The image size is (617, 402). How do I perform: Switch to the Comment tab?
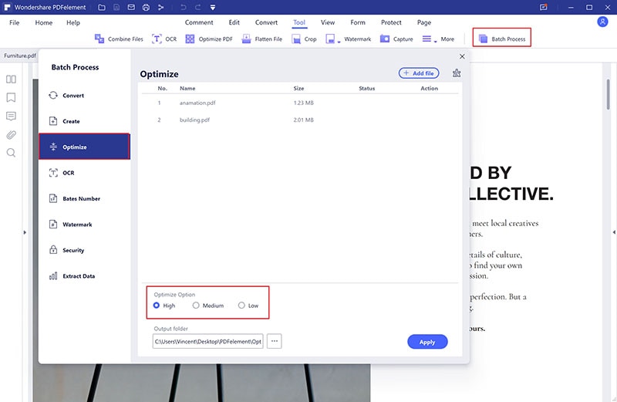[199, 22]
